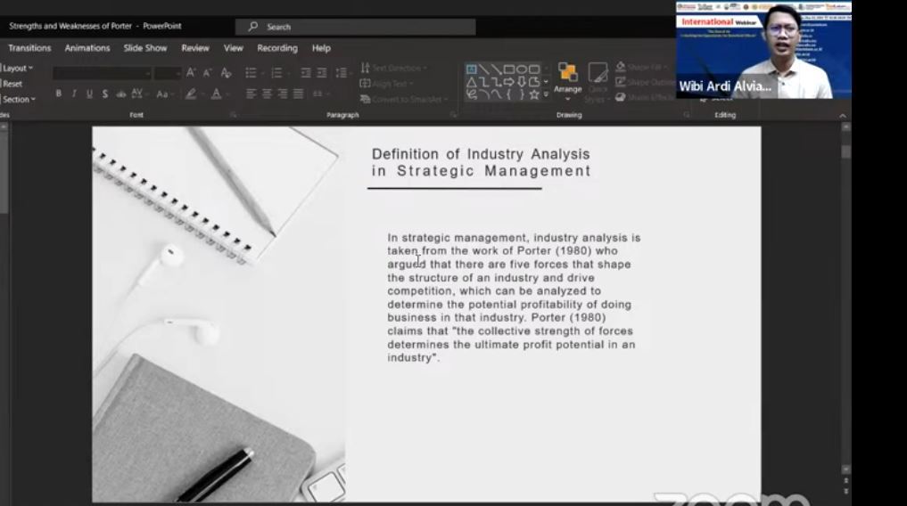
Task: Select the Down Arrow block shape
Action: point(522,82)
